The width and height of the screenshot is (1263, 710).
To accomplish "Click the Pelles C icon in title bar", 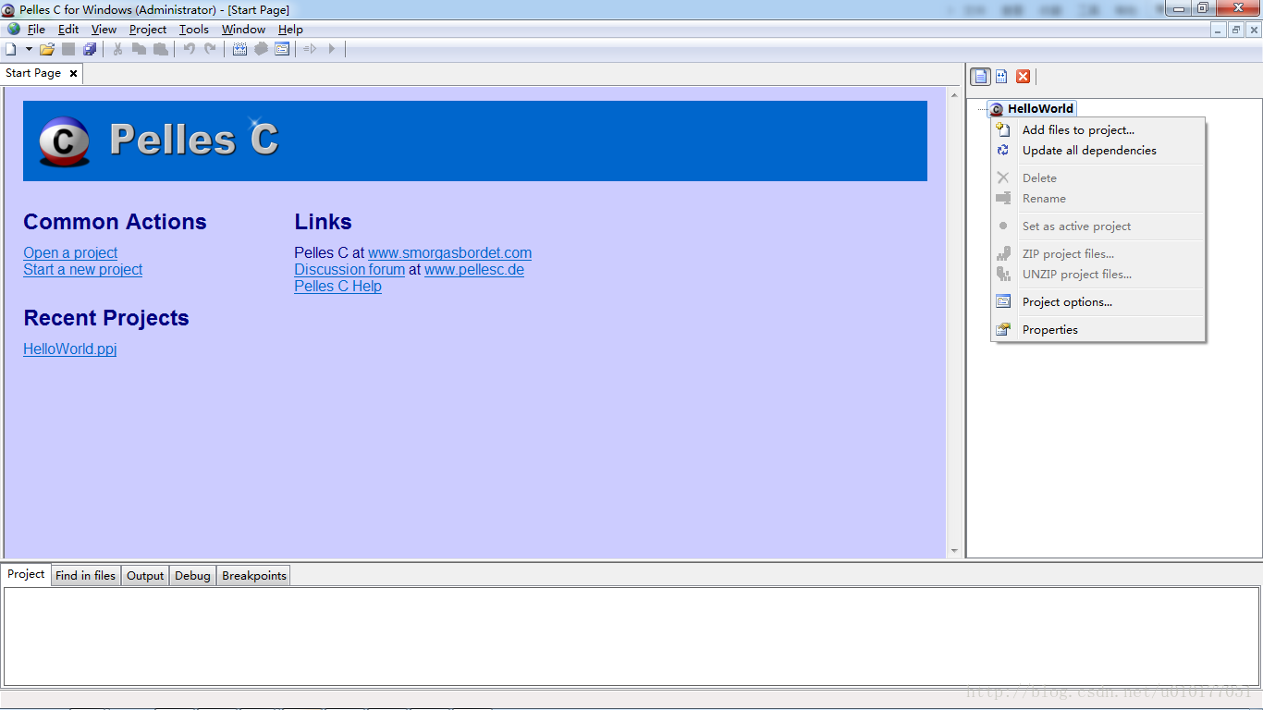I will tap(8, 10).
